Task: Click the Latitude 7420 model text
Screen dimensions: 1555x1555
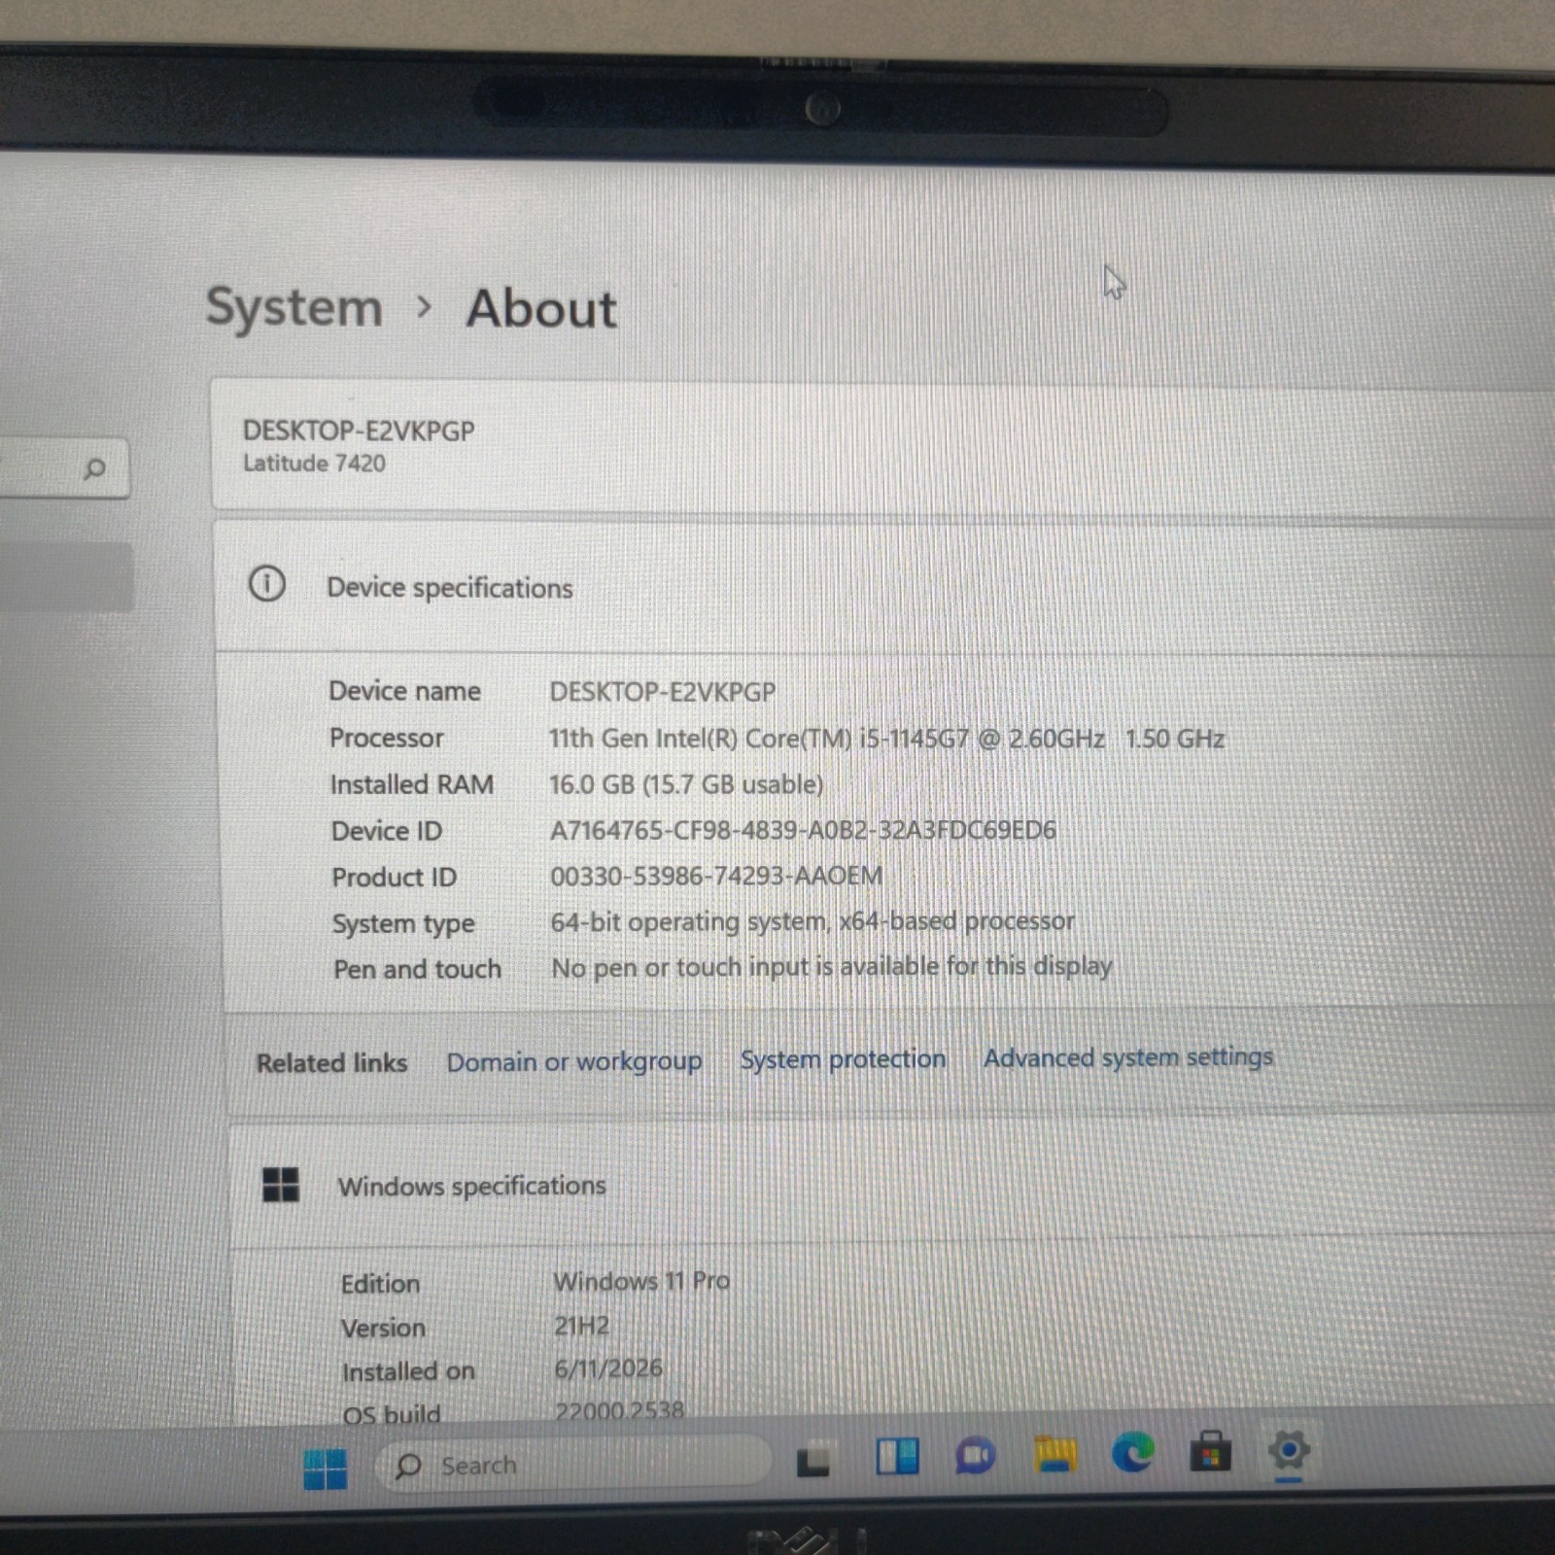Action: [x=314, y=464]
